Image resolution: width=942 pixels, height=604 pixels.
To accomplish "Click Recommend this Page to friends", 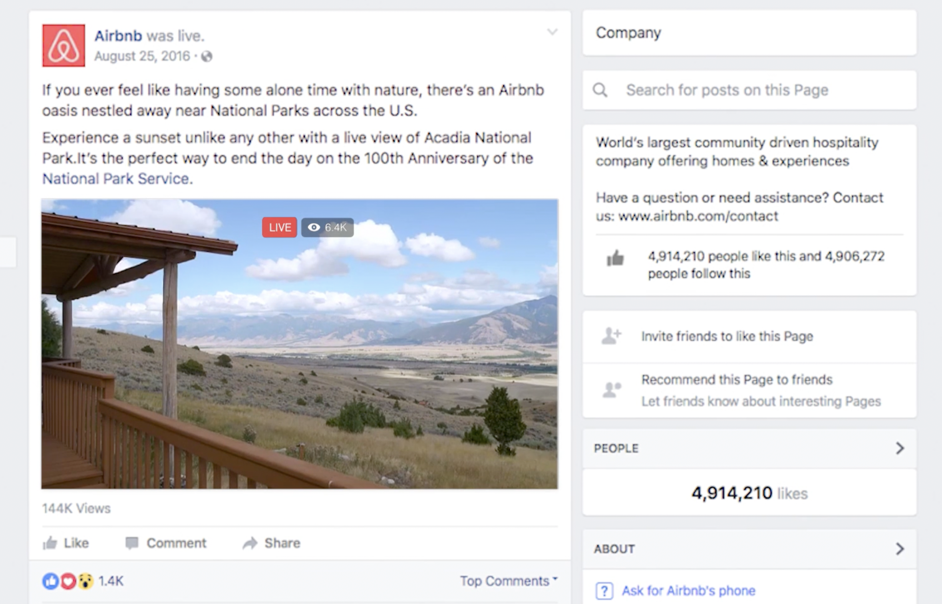I will (737, 379).
